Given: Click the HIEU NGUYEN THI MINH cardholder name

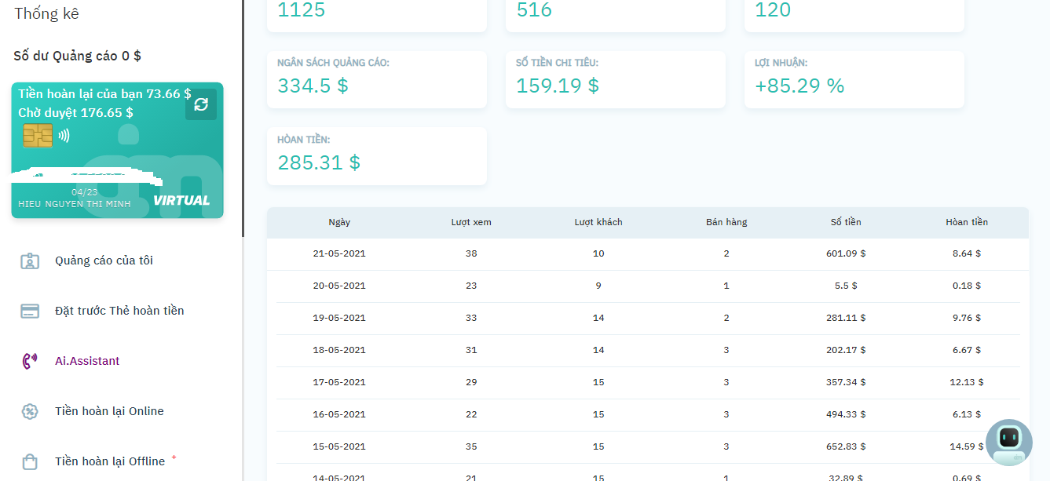Looking at the screenshot, I should pyautogui.click(x=75, y=204).
